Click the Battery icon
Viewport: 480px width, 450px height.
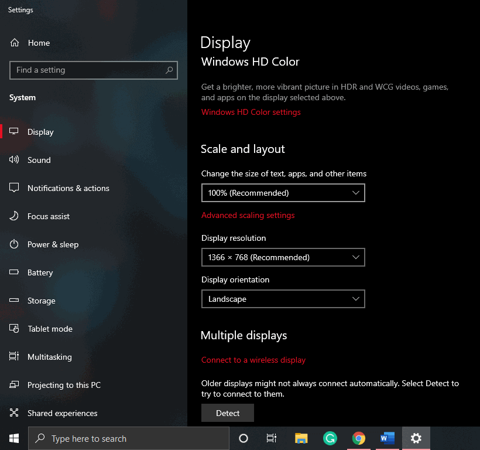(x=14, y=272)
